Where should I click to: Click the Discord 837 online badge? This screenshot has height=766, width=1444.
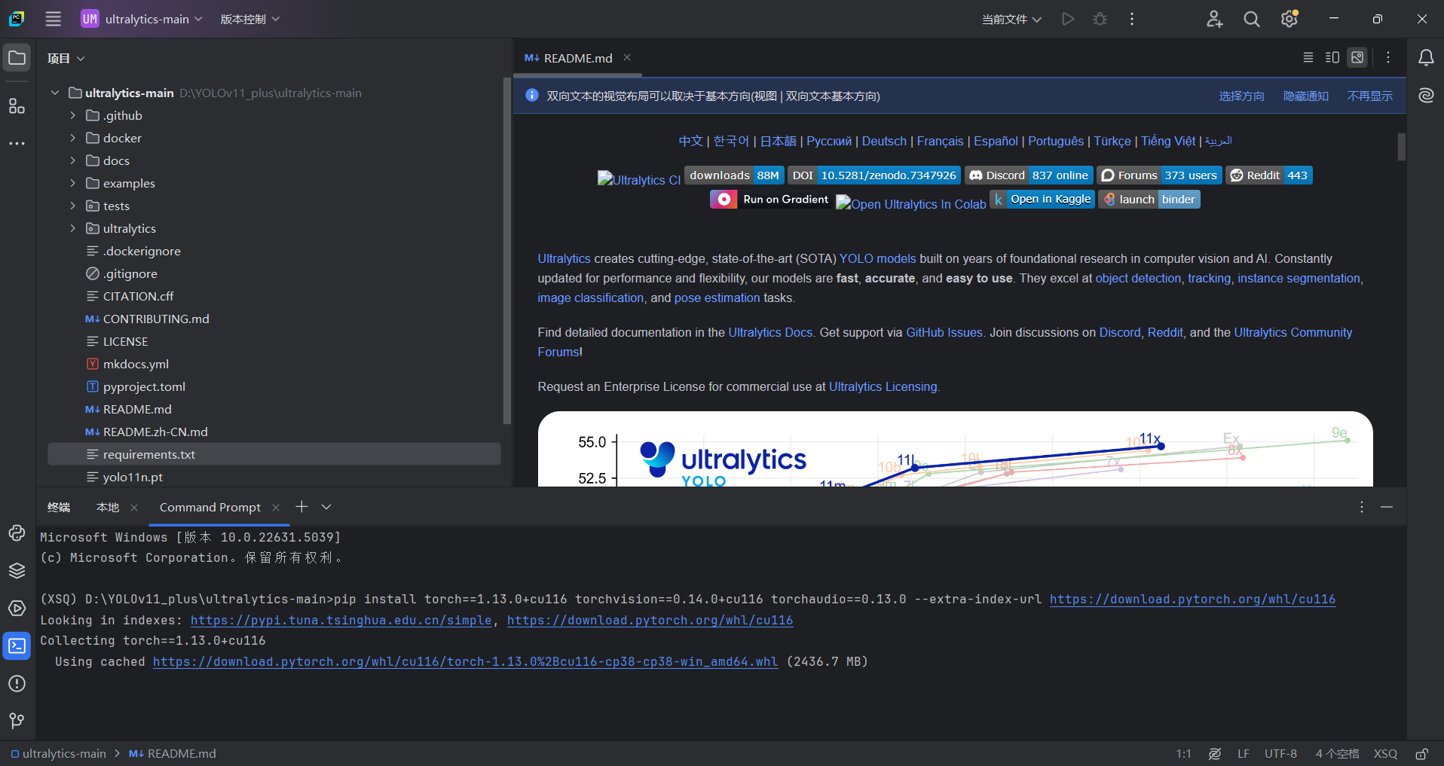(1029, 175)
